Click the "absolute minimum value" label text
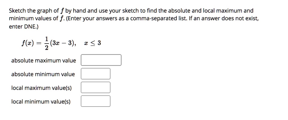 tap(43, 74)
